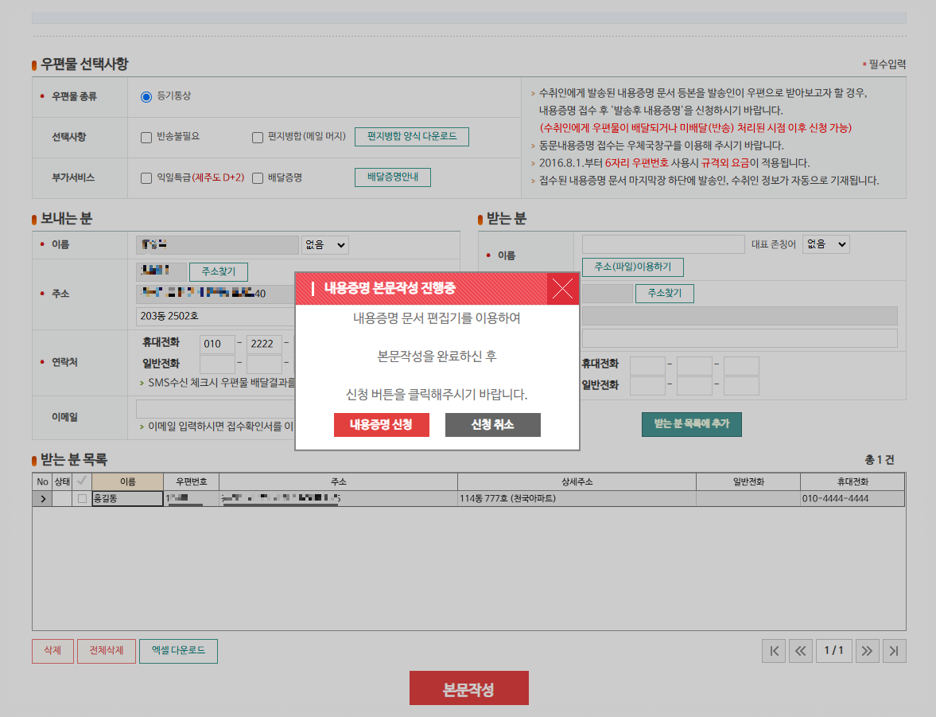Screen dimensions: 936x717
Task: Check the 배달증명 additional service
Action: pyautogui.click(x=256, y=177)
